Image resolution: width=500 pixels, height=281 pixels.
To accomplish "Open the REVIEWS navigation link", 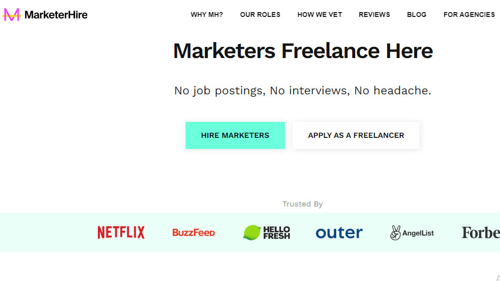I will [375, 15].
